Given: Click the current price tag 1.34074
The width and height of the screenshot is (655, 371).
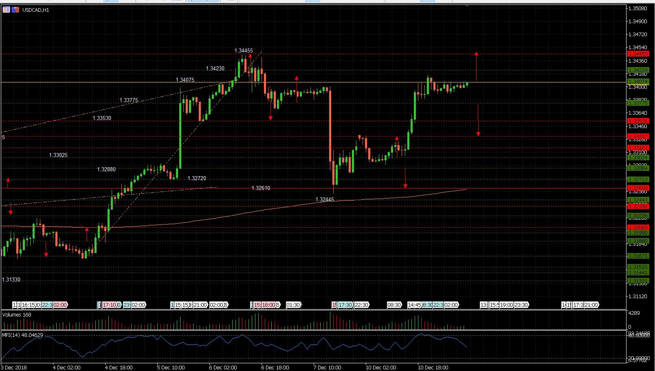Looking at the screenshot, I should pyautogui.click(x=638, y=82).
